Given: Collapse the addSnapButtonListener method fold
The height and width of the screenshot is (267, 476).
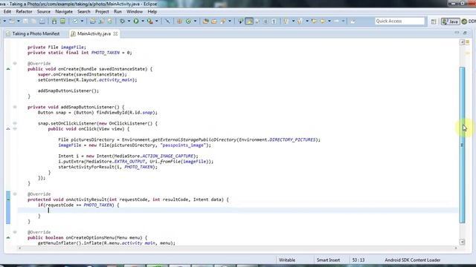Looking at the screenshot, I should [x=15, y=107].
